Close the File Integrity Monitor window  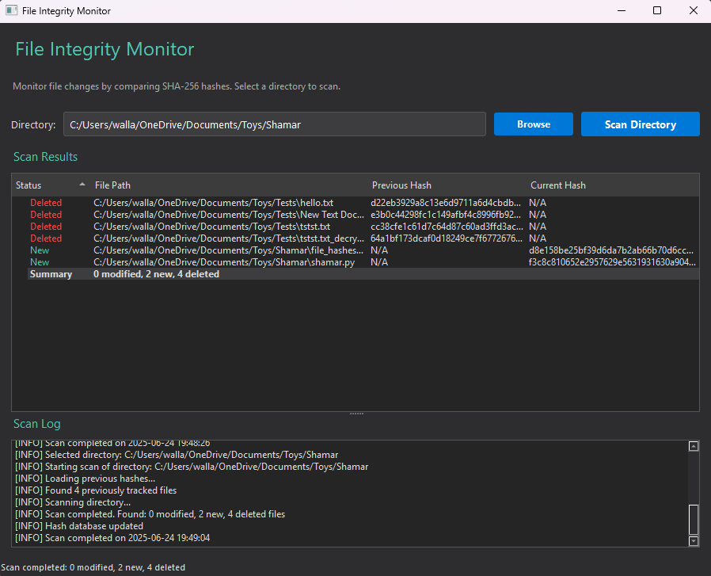point(693,10)
